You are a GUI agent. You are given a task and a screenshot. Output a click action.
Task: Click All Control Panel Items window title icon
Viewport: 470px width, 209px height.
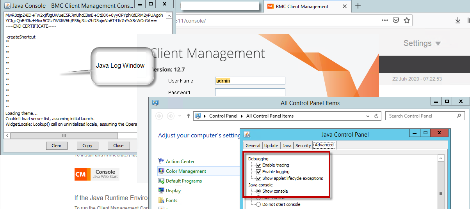tap(156, 103)
